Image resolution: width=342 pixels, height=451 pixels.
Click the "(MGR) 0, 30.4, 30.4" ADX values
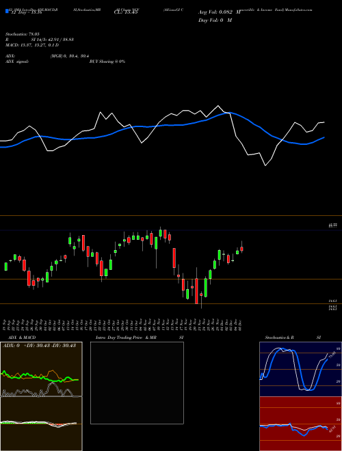(x=69, y=56)
